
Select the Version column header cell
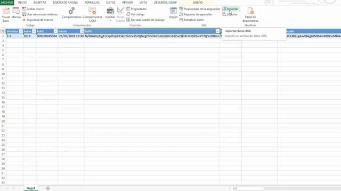click(x=14, y=31)
